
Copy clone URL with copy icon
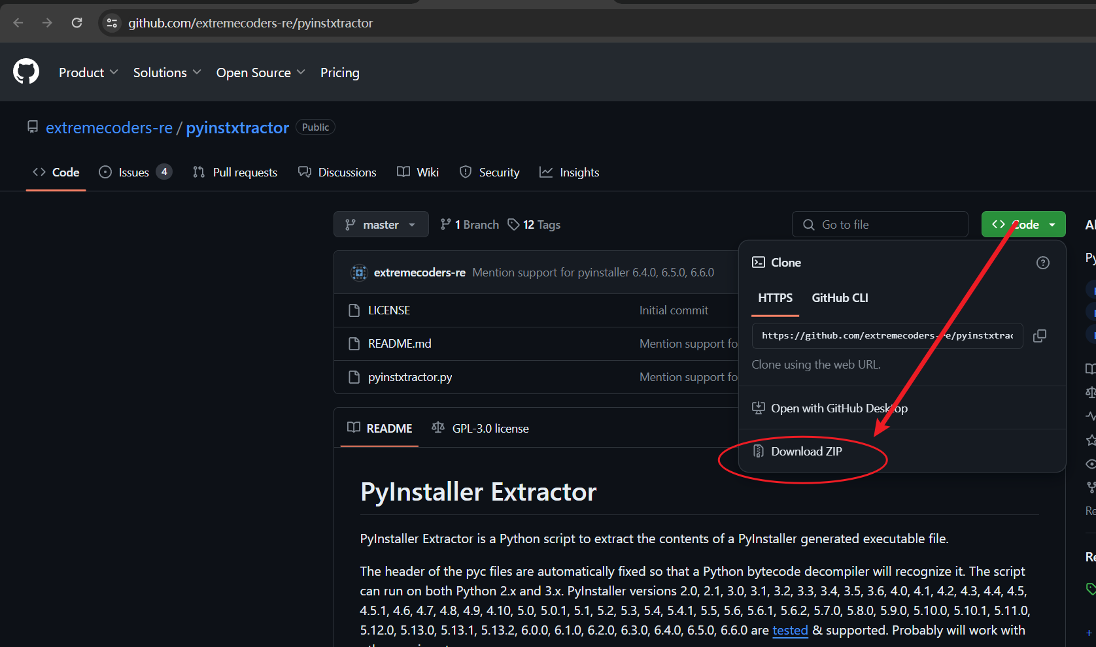point(1040,336)
